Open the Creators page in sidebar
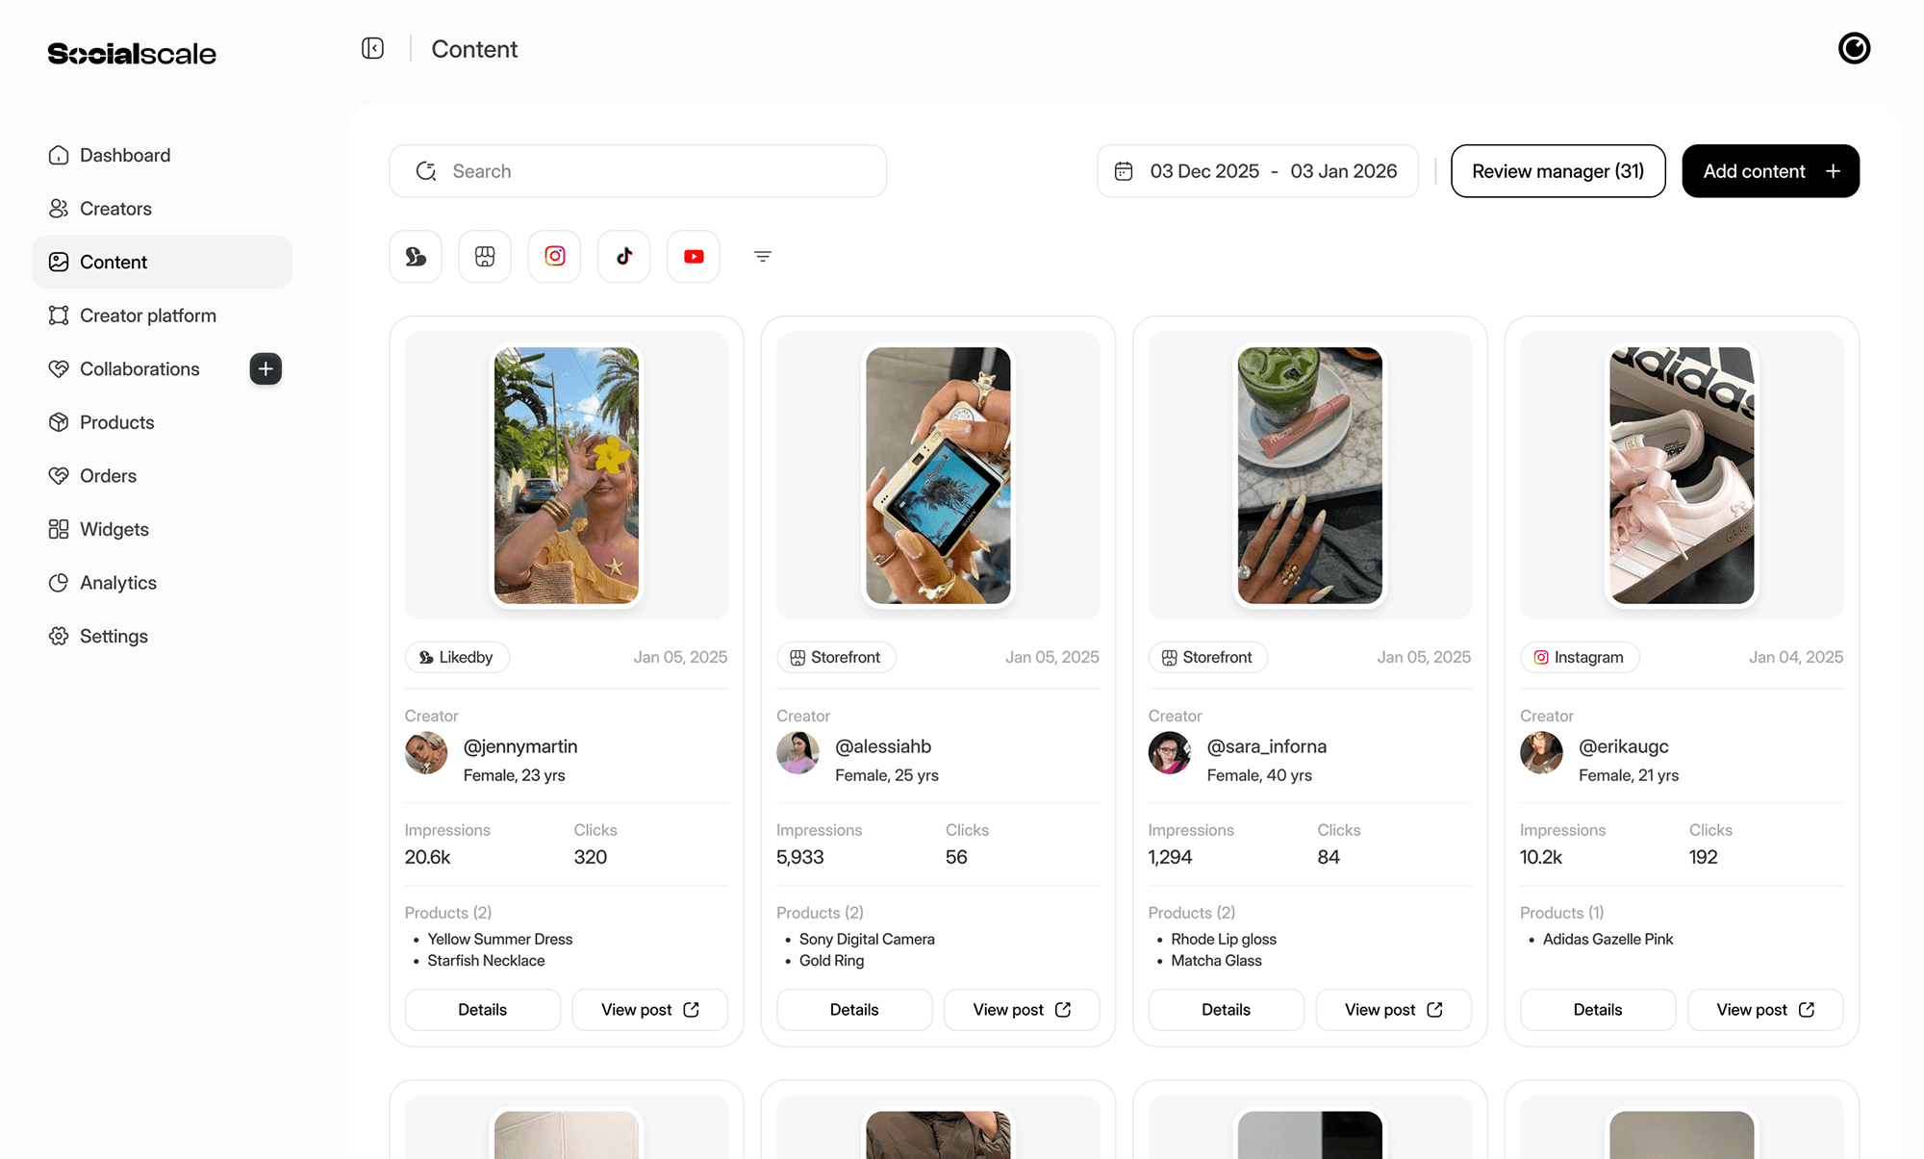Viewport: 1924px width, 1159px height. point(115,209)
